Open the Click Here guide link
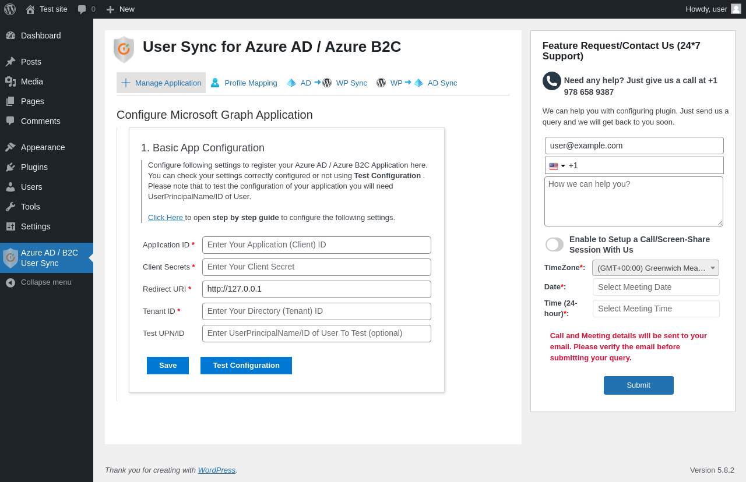Viewport: 746px width, 482px height. [166, 218]
